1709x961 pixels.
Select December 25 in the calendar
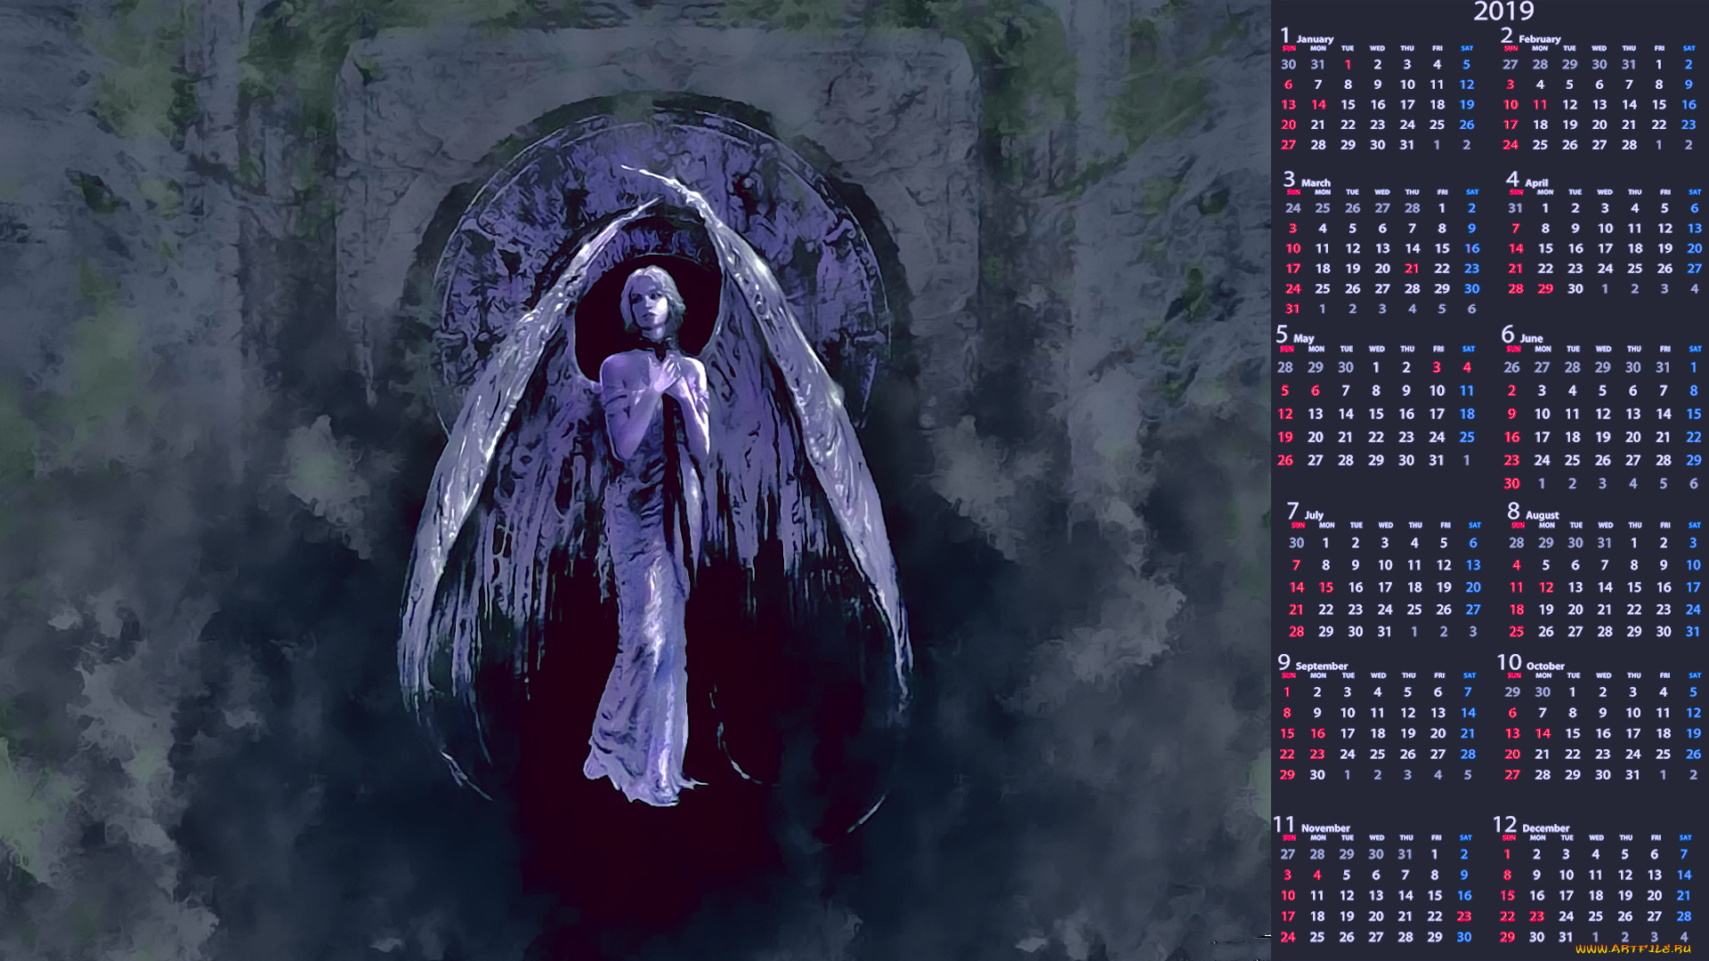[1595, 916]
